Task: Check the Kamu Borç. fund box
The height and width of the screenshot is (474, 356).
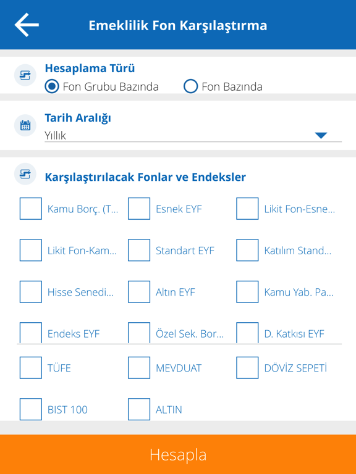Action: click(30, 209)
